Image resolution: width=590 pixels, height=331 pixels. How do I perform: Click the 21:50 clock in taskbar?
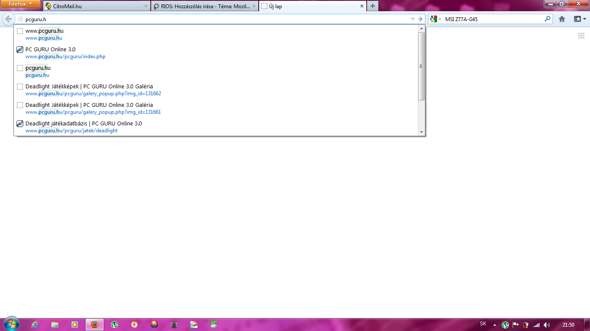(x=568, y=325)
